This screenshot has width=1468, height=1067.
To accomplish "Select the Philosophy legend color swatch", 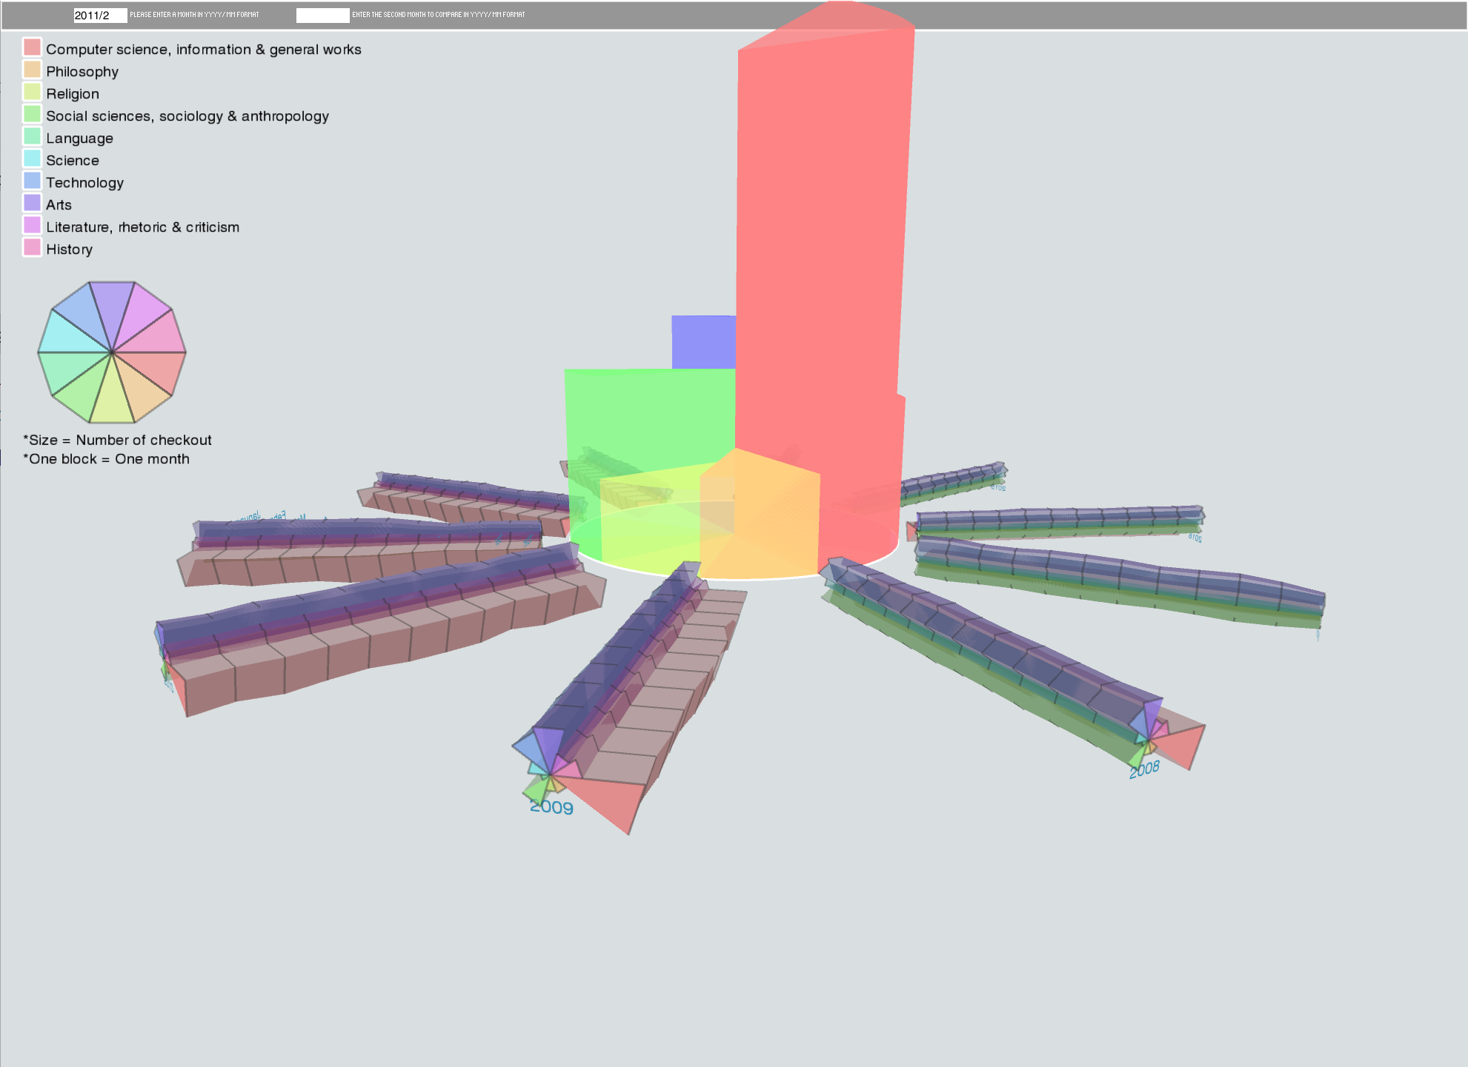I will pos(32,70).
